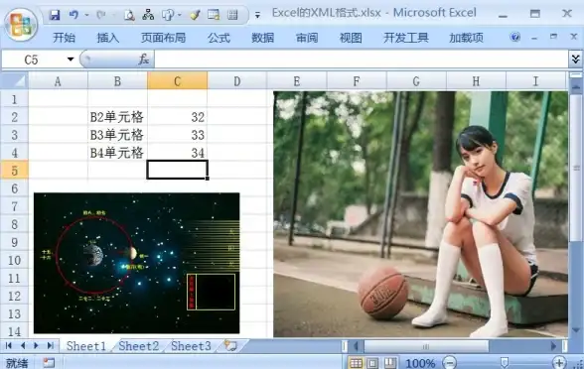Open the Name Box dropdown arrow

coord(71,60)
